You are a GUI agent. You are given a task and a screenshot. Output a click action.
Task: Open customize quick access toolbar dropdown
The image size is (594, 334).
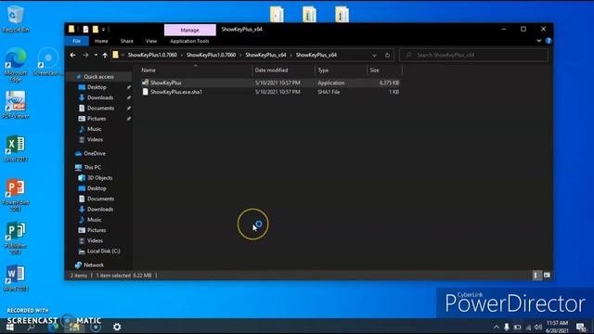click(x=103, y=29)
